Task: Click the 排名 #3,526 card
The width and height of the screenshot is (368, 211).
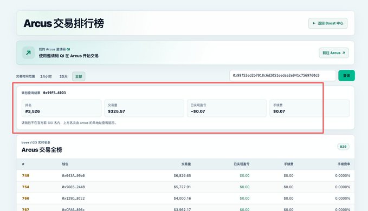Action: coord(61,108)
